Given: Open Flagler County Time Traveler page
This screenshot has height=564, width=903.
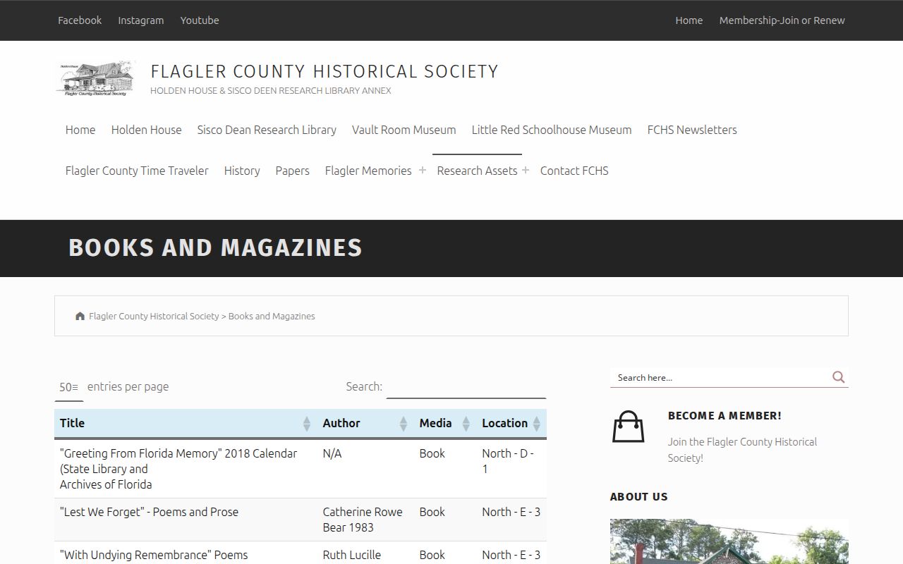Looking at the screenshot, I should click(137, 171).
